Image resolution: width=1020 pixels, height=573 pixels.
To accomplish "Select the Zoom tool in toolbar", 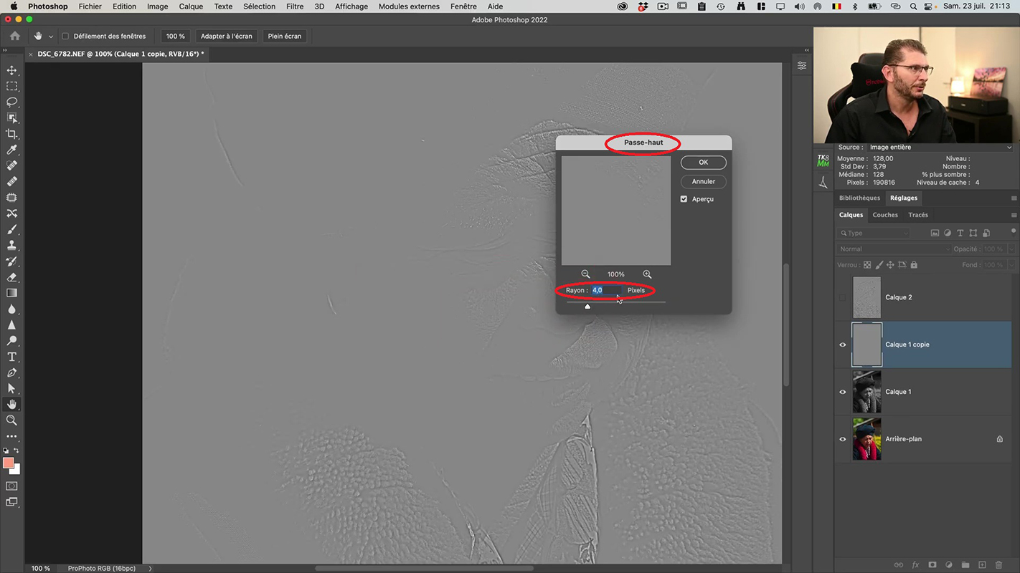I will [x=11, y=420].
